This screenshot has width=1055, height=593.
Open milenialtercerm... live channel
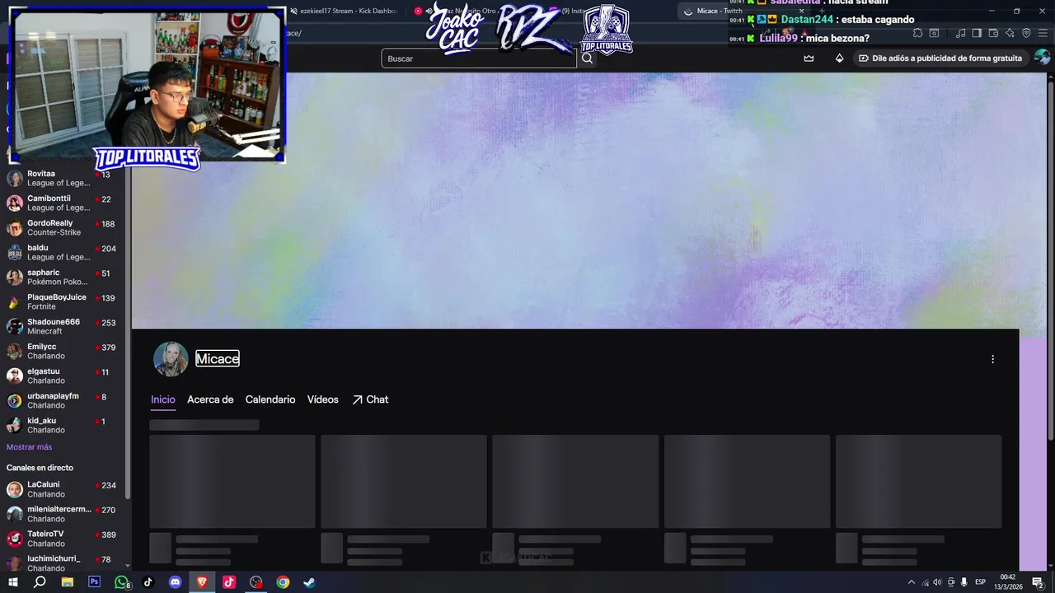[x=62, y=514]
